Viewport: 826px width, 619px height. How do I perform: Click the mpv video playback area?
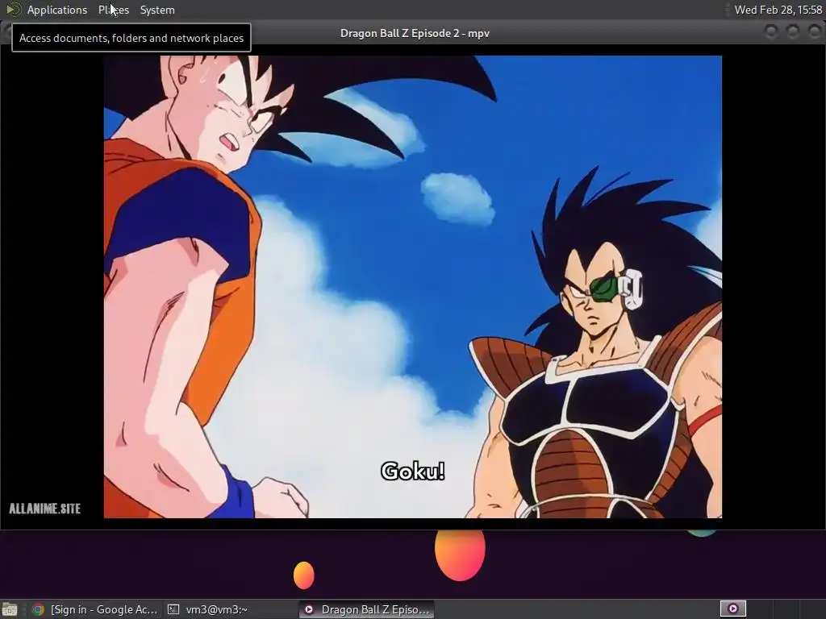[x=412, y=287]
